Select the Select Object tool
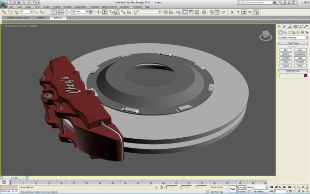This screenshot has width=310, height=194. [x=36, y=12]
